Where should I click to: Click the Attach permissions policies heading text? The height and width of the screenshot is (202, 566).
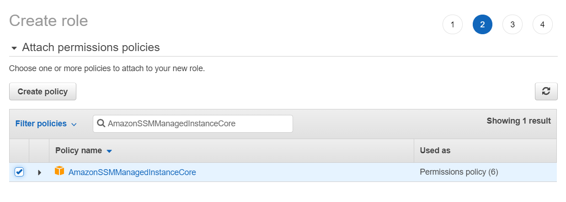91,47
